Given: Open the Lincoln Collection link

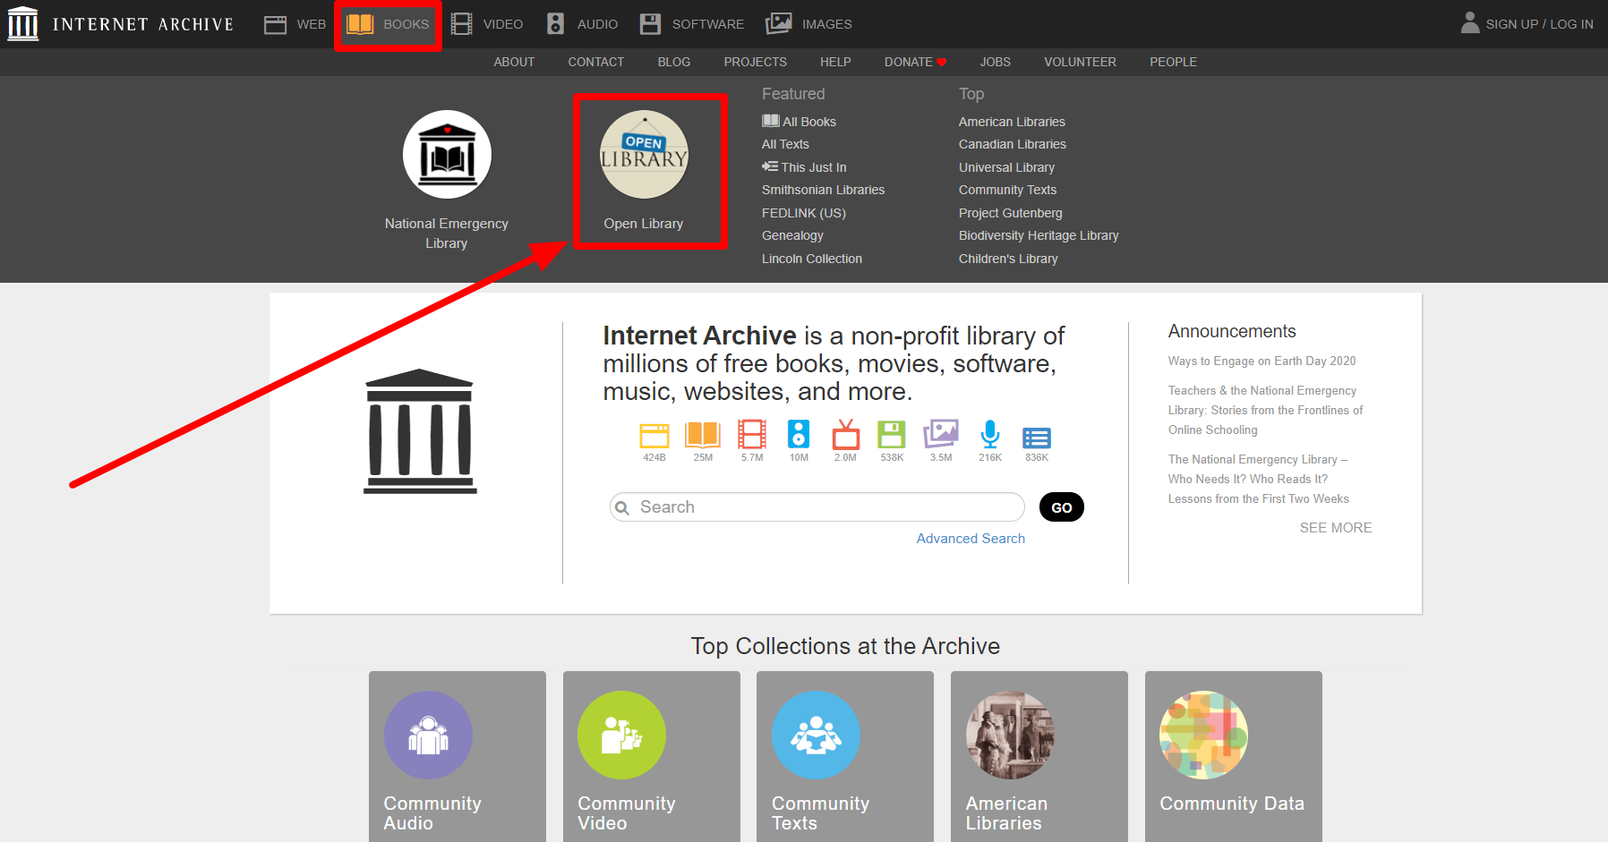Looking at the screenshot, I should tap(812, 259).
